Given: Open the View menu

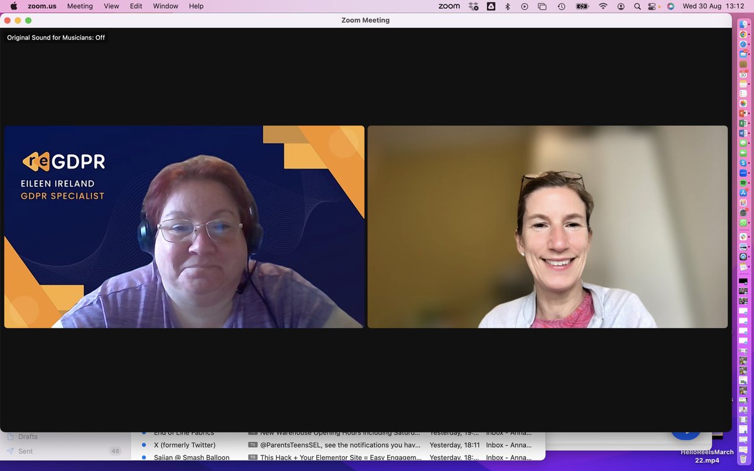Looking at the screenshot, I should 111,6.
